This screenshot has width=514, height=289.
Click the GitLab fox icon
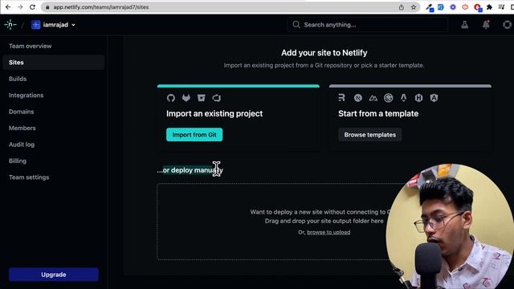point(186,98)
